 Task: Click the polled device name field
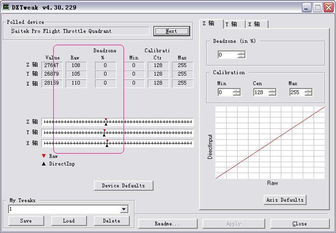80,31
